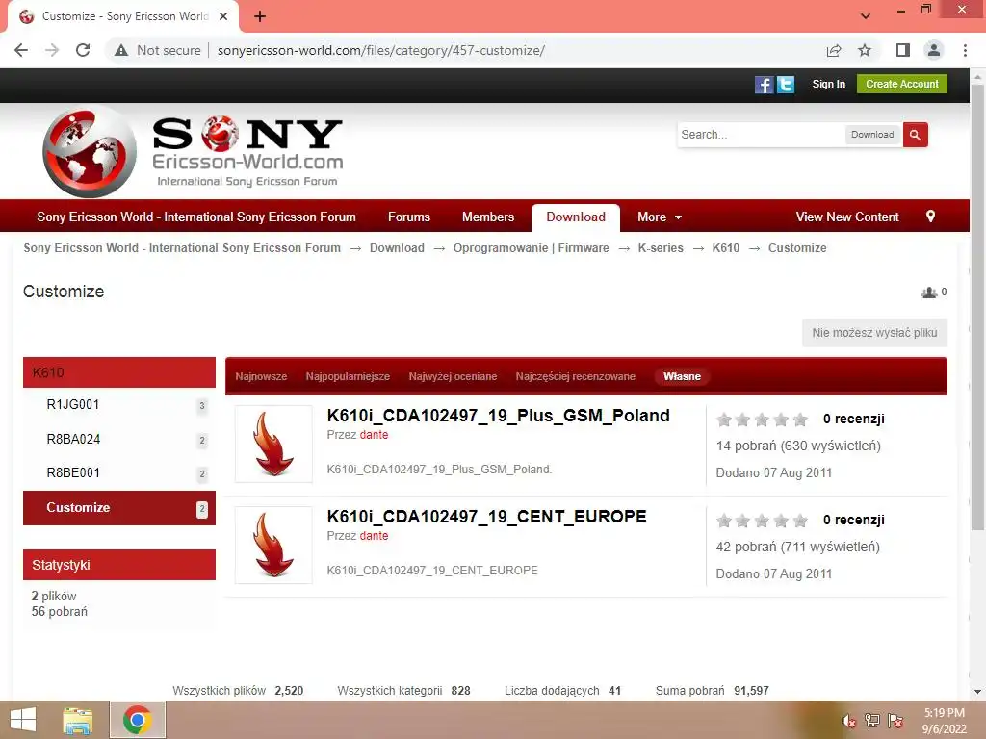This screenshot has width=986, height=739.
Task: Click the K610 breadcrumb link
Action: pyautogui.click(x=726, y=248)
